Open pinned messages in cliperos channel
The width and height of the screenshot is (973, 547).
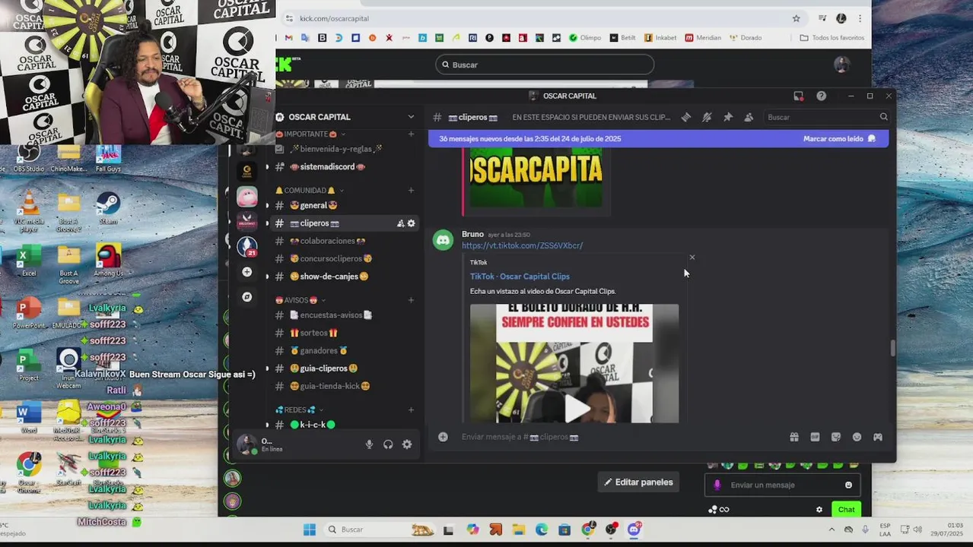click(x=728, y=117)
